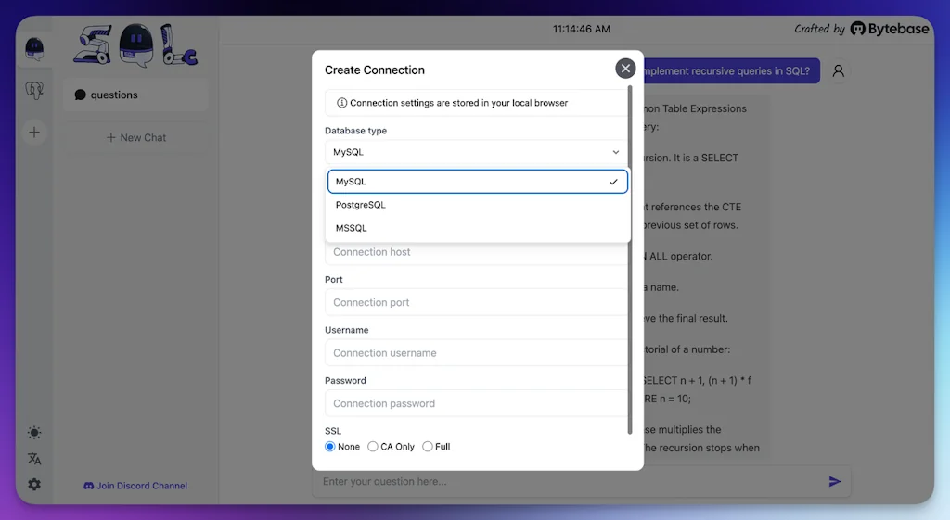The image size is (950, 520).
Task: Open the PostgreSQL elephant connection icon
Action: coord(34,91)
